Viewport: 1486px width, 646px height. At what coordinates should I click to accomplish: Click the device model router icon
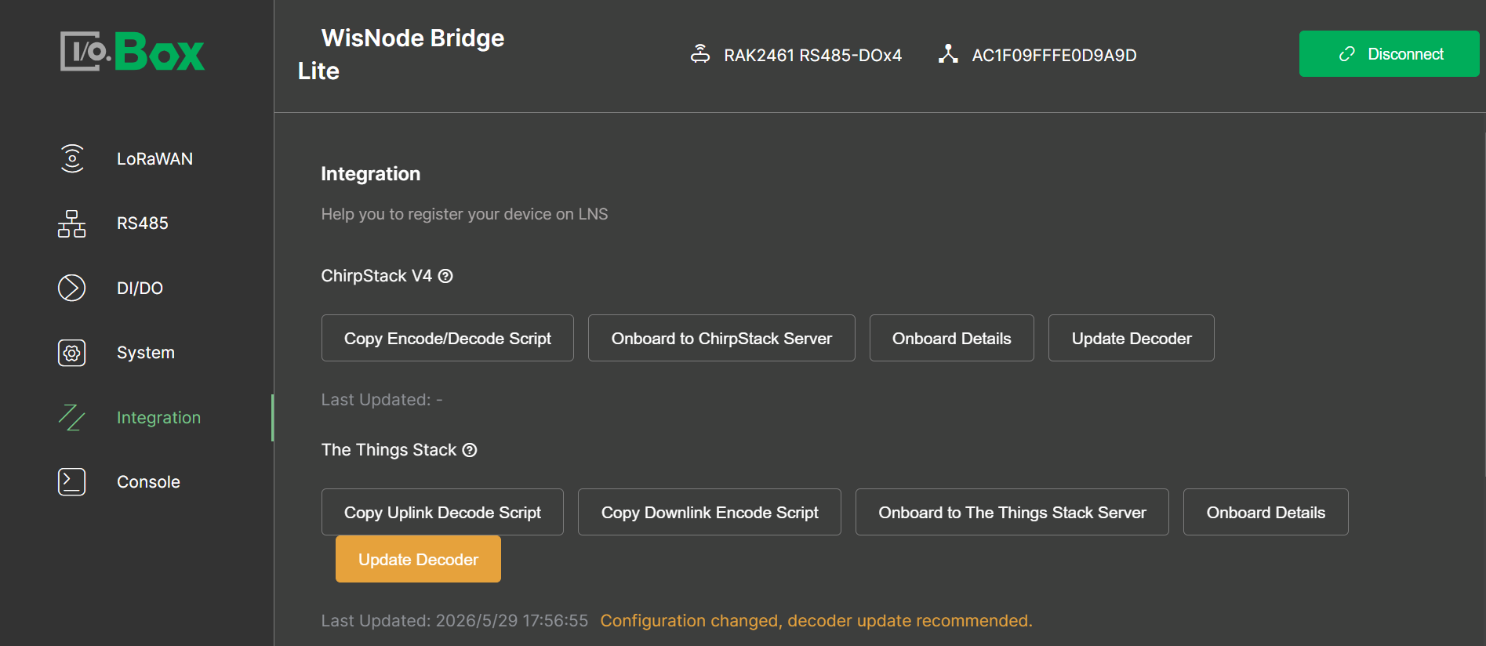tap(700, 54)
